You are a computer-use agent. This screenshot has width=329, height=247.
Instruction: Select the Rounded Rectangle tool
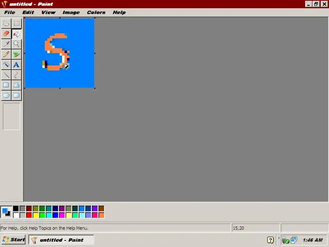16,96
